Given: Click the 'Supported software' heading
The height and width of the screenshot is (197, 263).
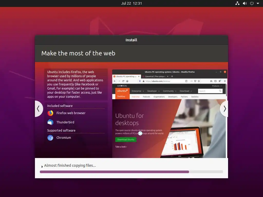Looking at the screenshot, I should coord(61,131).
